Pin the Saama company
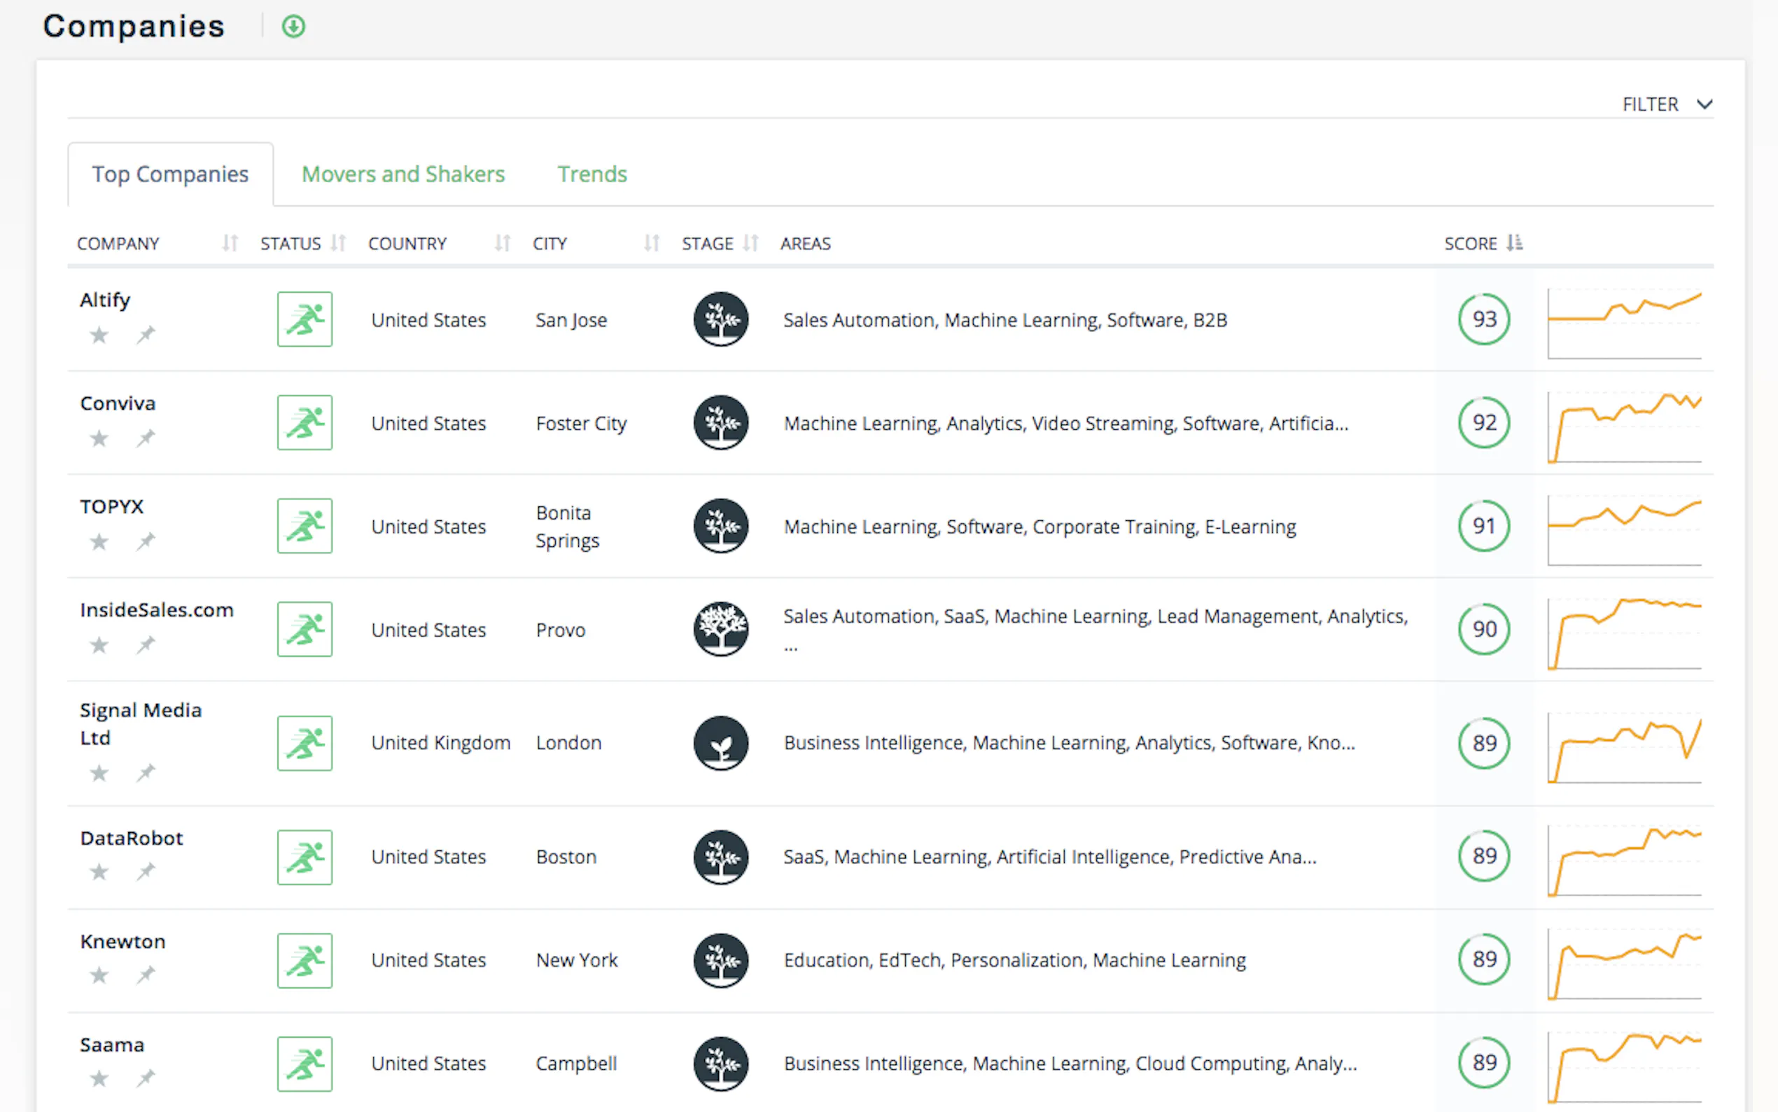 click(x=146, y=1078)
